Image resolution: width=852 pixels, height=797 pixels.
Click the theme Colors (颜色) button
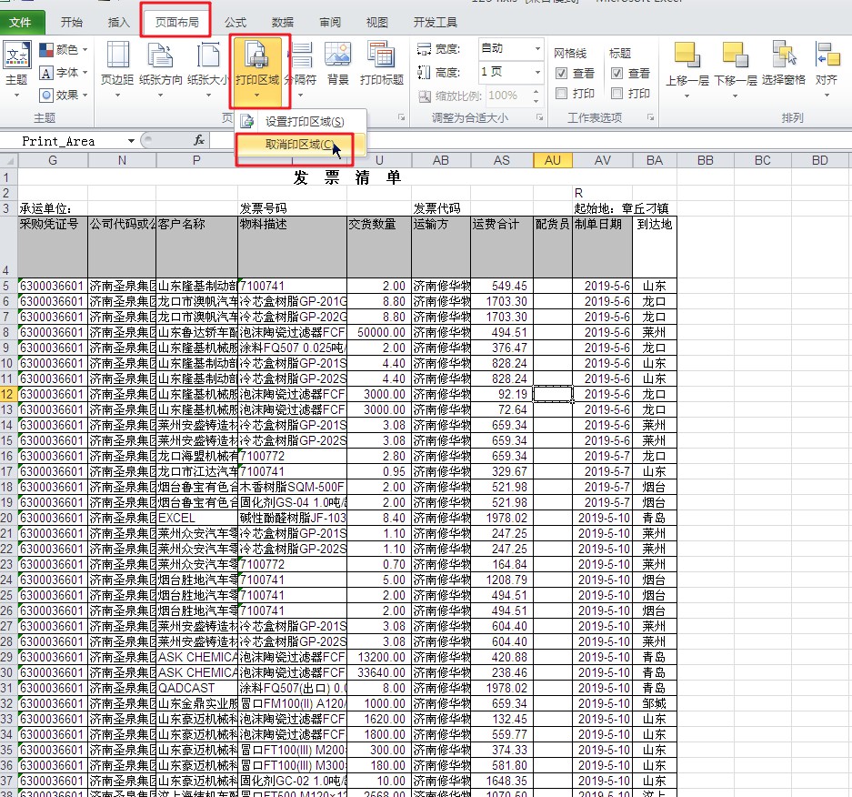click(66, 49)
